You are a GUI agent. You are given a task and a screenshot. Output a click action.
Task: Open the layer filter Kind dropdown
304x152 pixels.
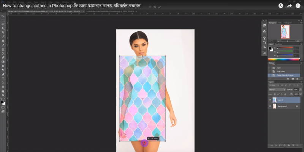point(274,85)
